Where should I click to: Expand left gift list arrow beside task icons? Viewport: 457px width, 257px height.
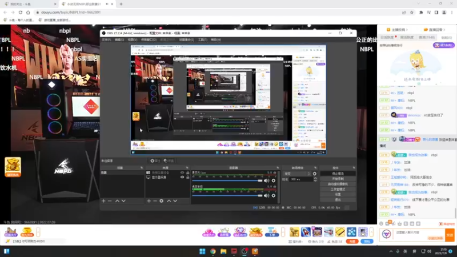(38, 232)
